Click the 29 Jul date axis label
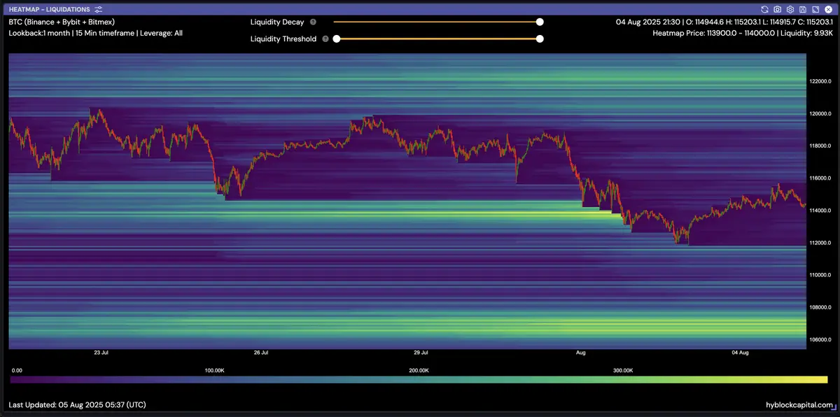The image size is (840, 417). click(x=421, y=353)
